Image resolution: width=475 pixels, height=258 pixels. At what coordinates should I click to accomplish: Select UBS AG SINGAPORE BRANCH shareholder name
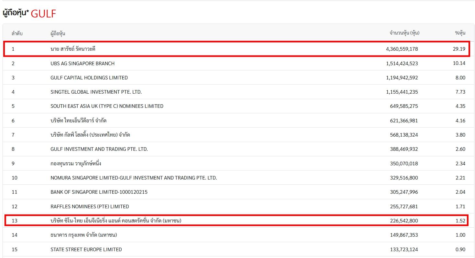click(x=83, y=63)
